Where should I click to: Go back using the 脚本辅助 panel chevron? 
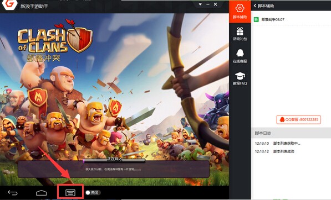point(255,6)
